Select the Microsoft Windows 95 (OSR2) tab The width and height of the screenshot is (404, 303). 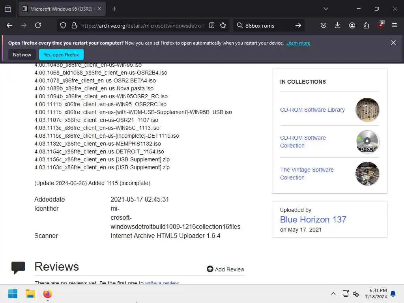click(62, 9)
